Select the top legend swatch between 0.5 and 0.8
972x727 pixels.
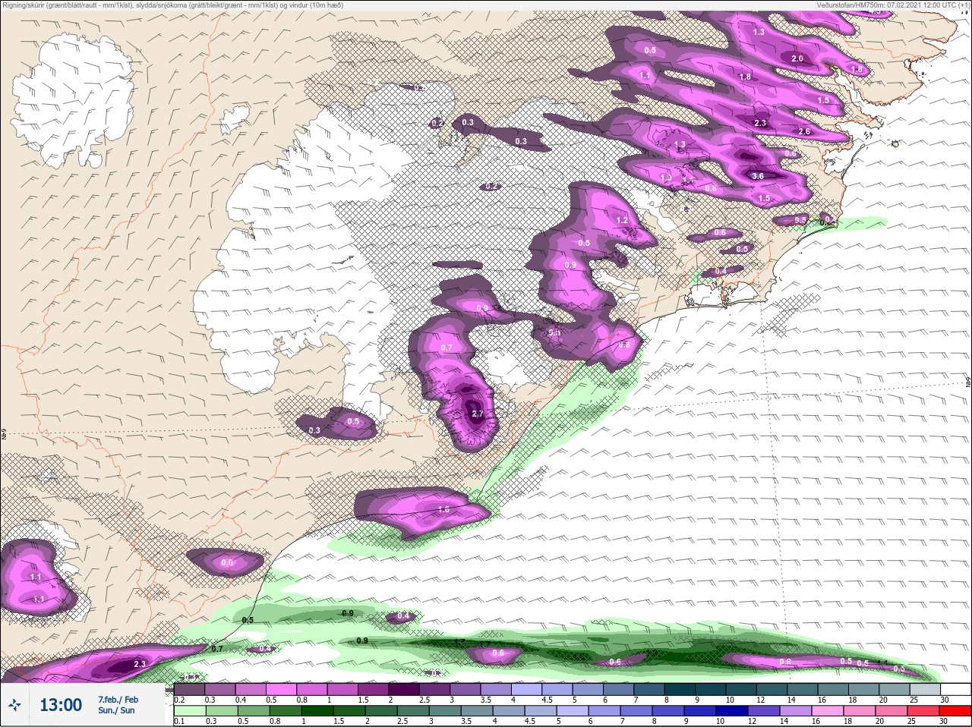pyautogui.click(x=281, y=689)
